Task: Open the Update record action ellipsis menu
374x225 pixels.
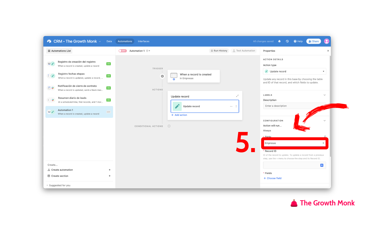Action: point(231,106)
